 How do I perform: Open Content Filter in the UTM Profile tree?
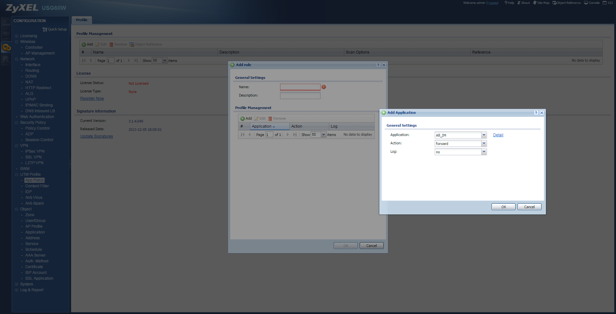pyautogui.click(x=37, y=186)
